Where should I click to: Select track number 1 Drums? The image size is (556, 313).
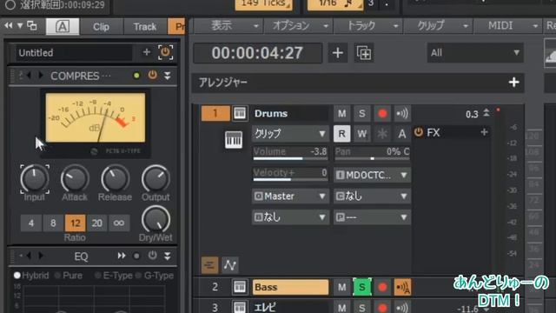[215, 113]
